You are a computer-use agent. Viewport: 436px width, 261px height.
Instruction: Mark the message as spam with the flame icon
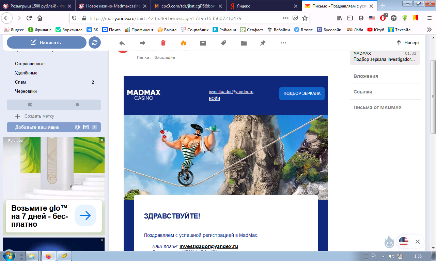[183, 43]
